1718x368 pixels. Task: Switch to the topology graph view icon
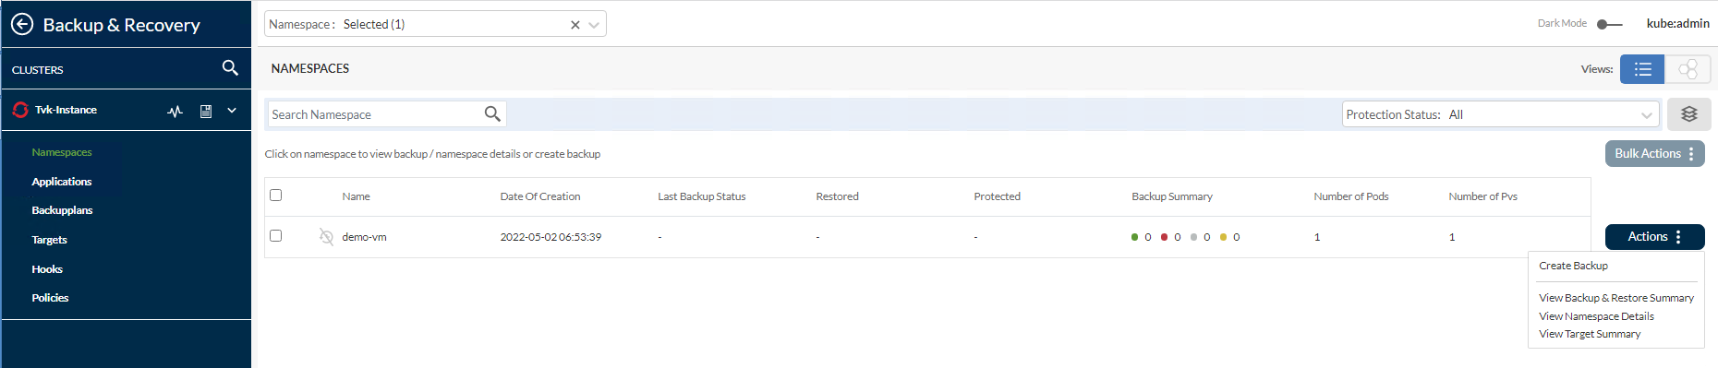click(x=1688, y=69)
